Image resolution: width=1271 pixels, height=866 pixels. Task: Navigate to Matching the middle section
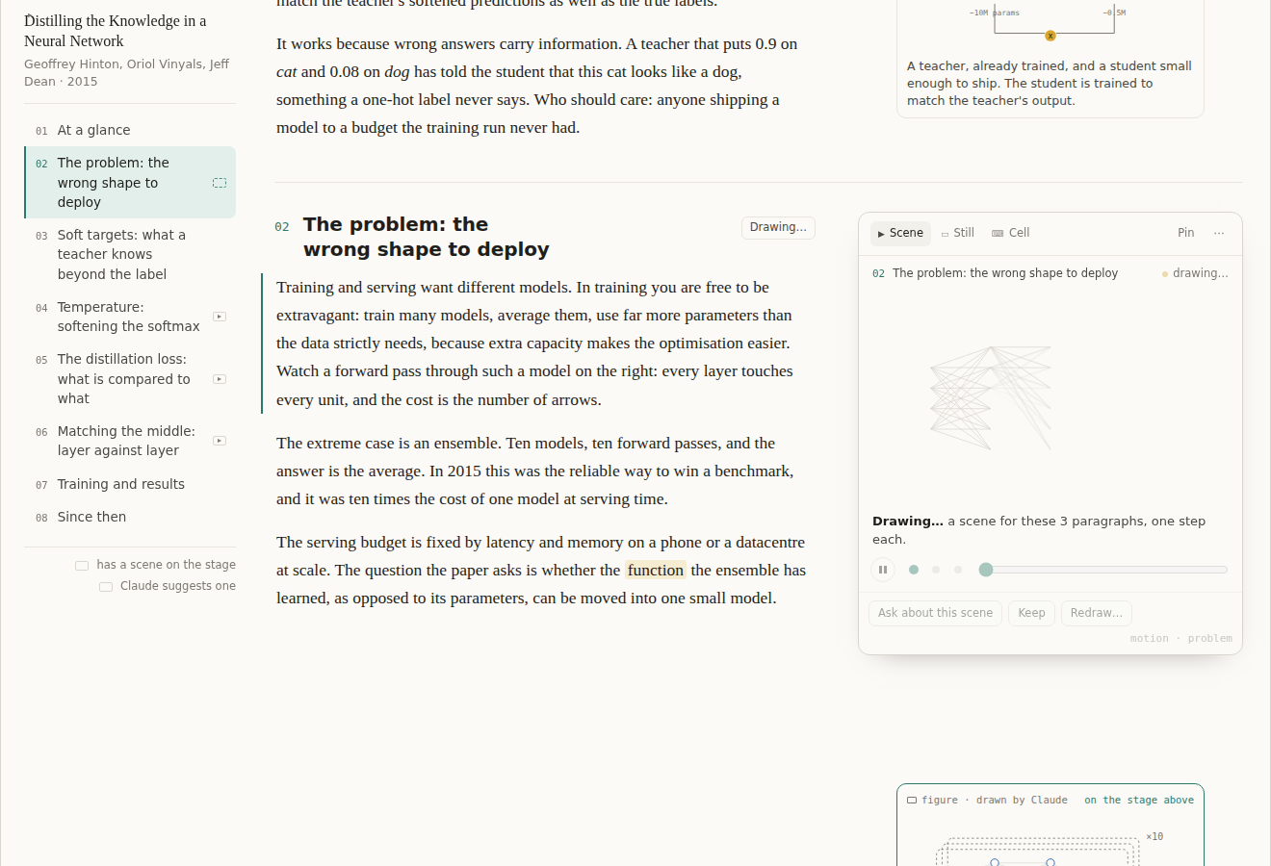pyautogui.click(x=130, y=441)
